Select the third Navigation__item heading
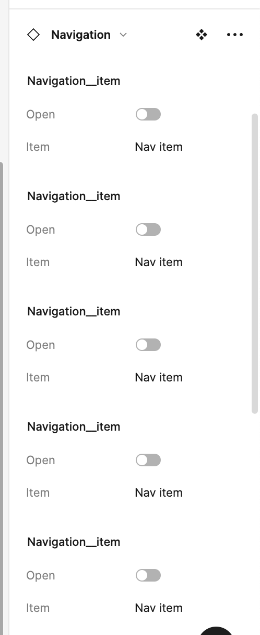Viewport: 260px width, 635px height. 74,312
